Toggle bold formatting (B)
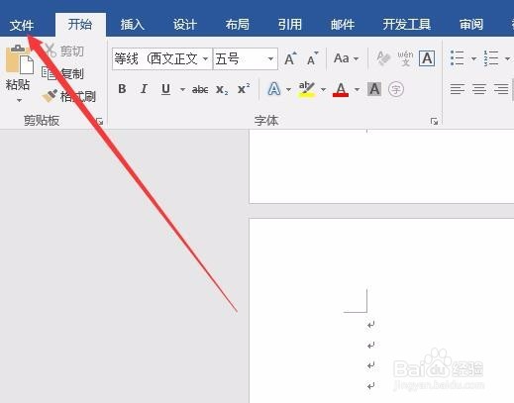The image size is (514, 403). pos(122,89)
